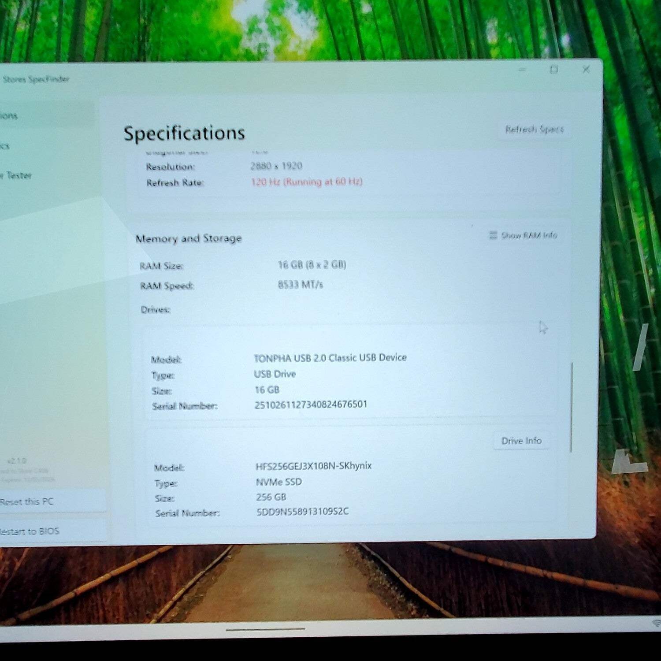Select RAM speed 8533 MT/s
Screen dimensions: 661x661
point(301,285)
